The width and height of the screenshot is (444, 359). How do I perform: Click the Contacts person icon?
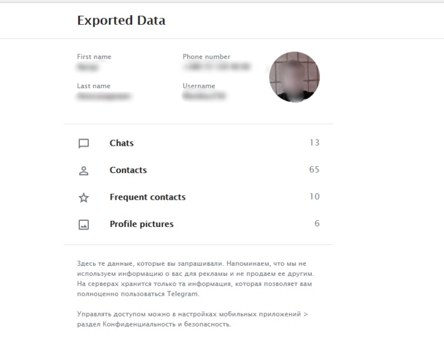83,171
